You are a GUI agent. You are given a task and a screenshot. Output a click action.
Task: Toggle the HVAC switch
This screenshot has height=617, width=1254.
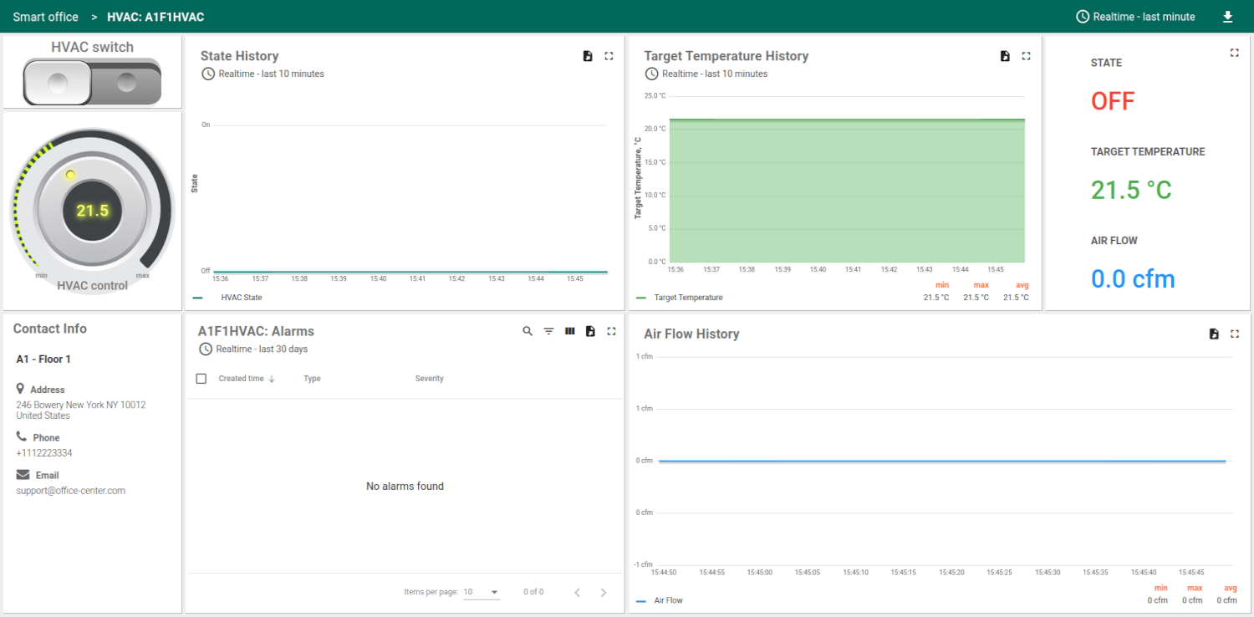pos(92,82)
